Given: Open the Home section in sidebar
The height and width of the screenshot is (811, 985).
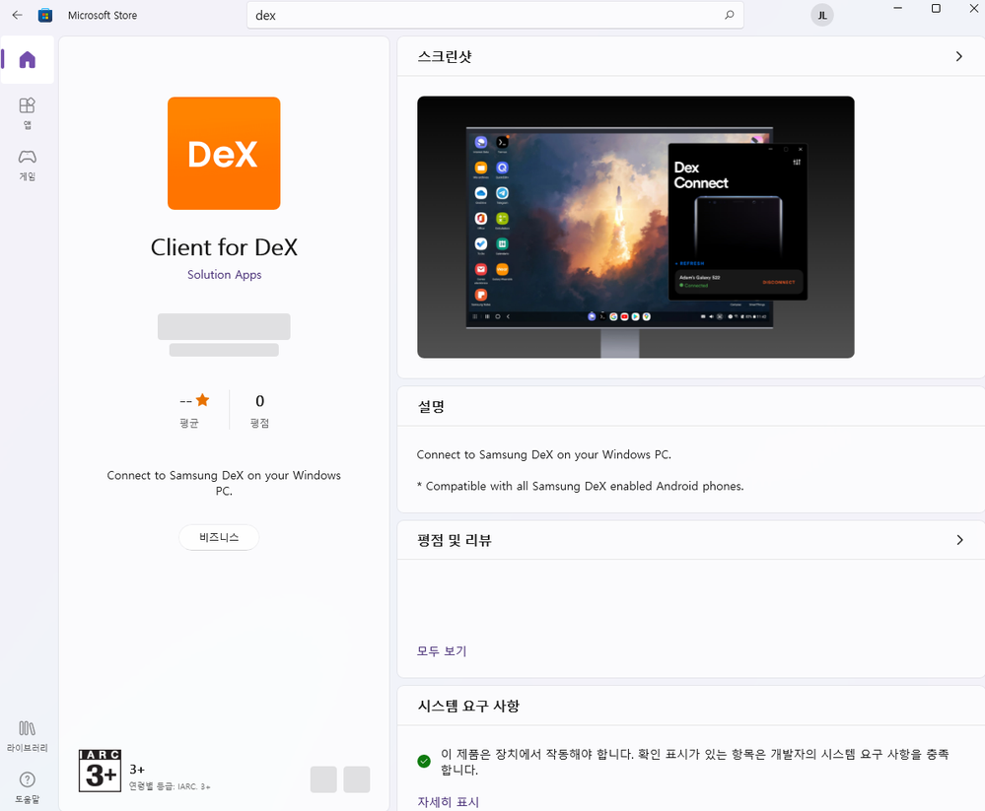Looking at the screenshot, I should (27, 60).
